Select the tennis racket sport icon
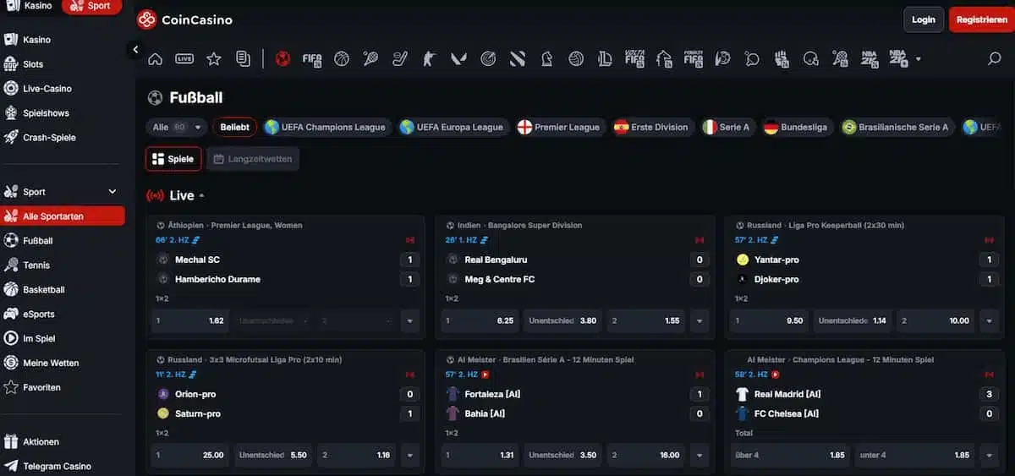Screen dimensions: 1015x476 (x=370, y=58)
